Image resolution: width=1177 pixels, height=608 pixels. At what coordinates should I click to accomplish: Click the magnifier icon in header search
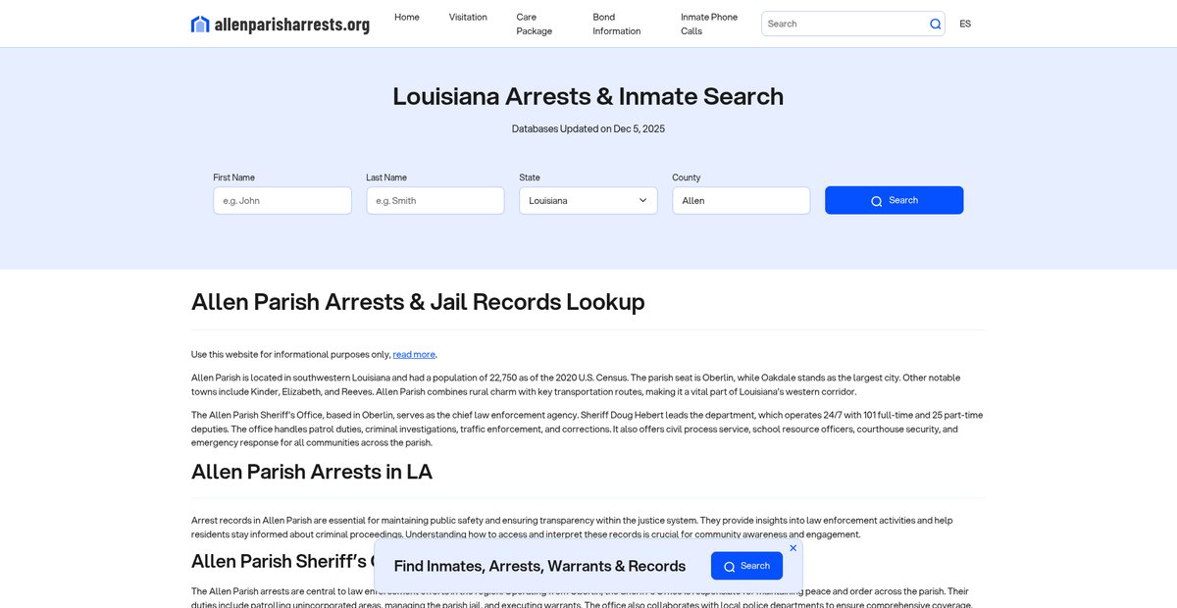click(935, 24)
